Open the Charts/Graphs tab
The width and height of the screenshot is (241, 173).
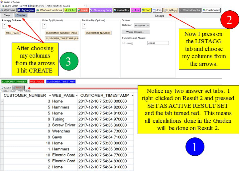pyautogui.click(x=190, y=10)
